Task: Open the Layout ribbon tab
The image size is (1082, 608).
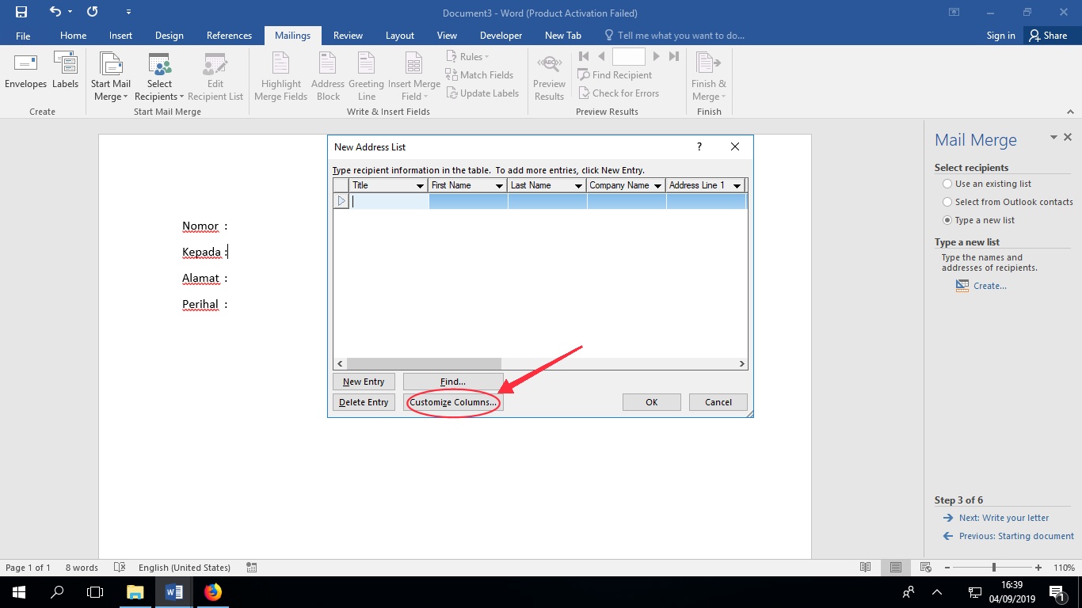Action: (399, 36)
